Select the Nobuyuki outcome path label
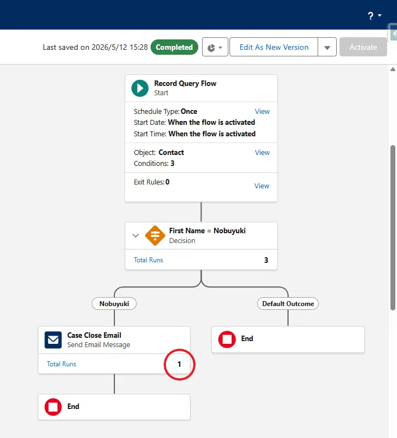This screenshot has height=438, width=397. [x=114, y=304]
